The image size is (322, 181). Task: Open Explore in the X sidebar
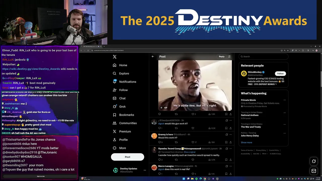pos(121,73)
